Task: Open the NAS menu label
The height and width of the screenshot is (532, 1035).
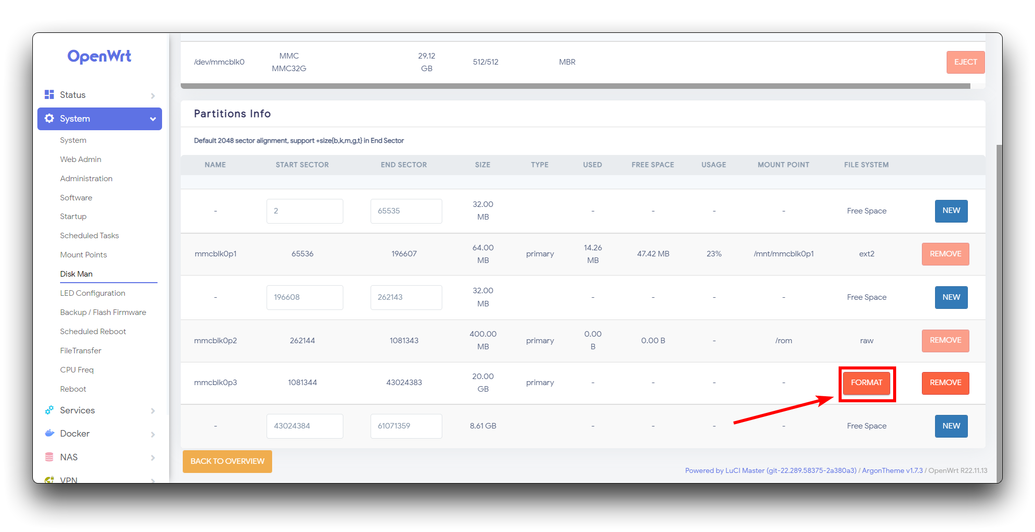Action: [69, 457]
